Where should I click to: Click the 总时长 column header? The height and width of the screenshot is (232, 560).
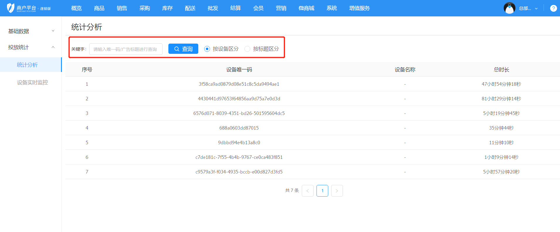501,70
